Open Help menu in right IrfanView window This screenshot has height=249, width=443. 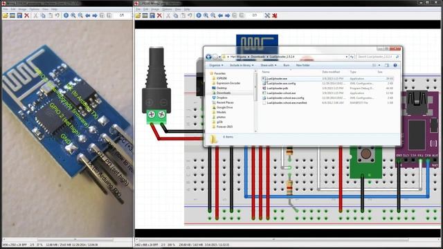click(187, 9)
